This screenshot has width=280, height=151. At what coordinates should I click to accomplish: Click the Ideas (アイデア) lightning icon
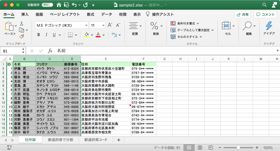[x=269, y=26]
